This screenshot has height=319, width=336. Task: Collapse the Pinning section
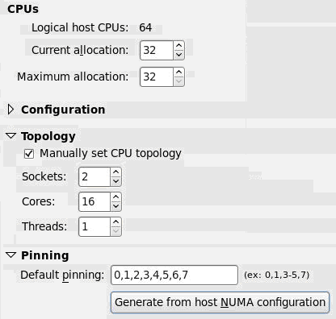pyautogui.click(x=10, y=255)
